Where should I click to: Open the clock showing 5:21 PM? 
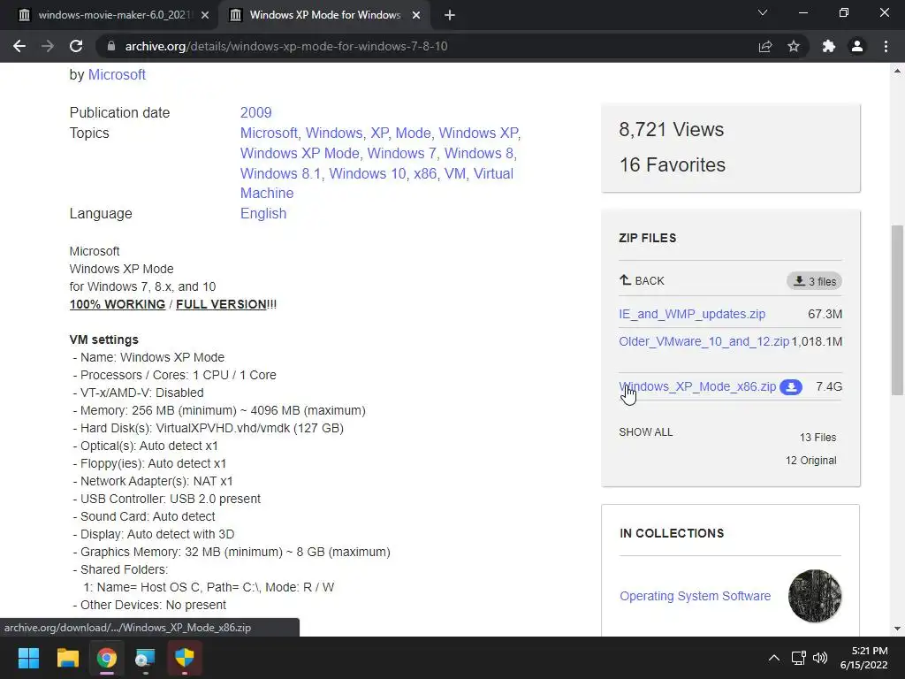[864, 658]
